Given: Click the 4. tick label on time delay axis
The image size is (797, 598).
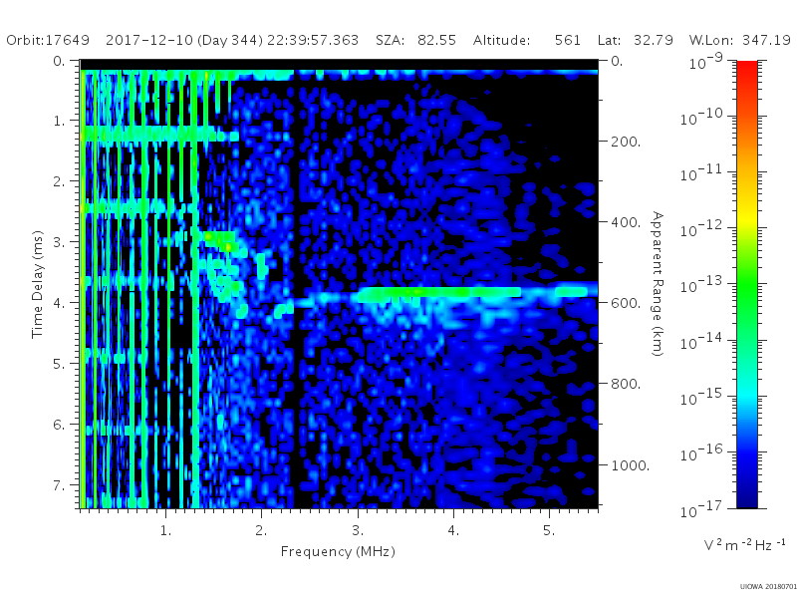Looking at the screenshot, I should pos(60,303).
